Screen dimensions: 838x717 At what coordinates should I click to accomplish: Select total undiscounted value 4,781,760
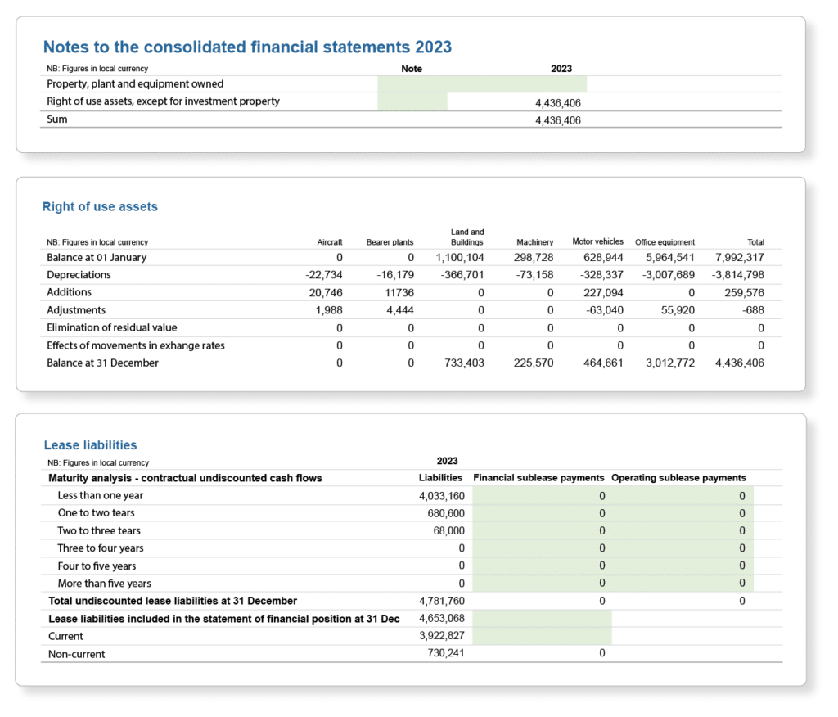(x=442, y=602)
